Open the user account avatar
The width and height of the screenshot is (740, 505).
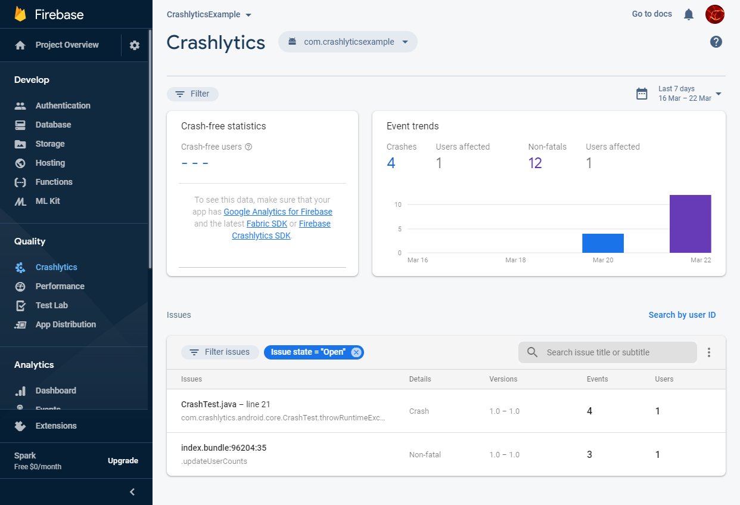715,14
